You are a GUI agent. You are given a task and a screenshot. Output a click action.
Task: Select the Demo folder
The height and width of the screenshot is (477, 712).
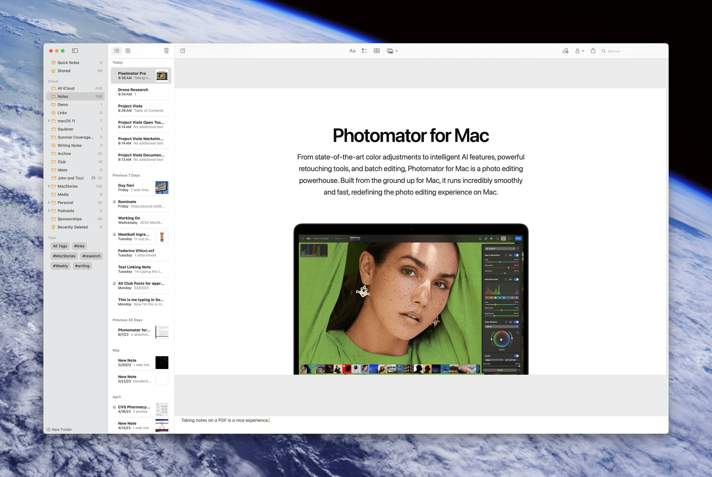coord(75,105)
